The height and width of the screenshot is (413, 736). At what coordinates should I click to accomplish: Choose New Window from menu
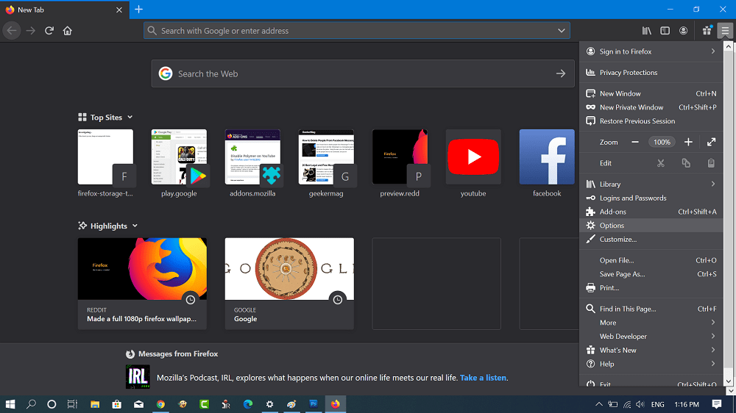651,94
